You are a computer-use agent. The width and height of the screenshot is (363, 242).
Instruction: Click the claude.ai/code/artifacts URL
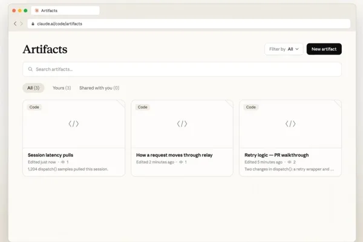(60, 24)
